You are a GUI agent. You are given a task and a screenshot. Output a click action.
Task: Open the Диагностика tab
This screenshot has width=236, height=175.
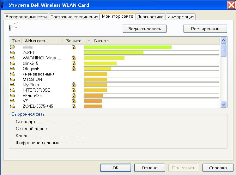150,17
